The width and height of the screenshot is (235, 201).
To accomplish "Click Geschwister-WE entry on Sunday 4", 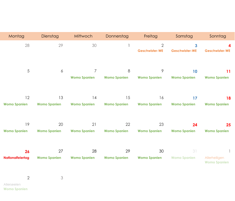I will [218, 51].
